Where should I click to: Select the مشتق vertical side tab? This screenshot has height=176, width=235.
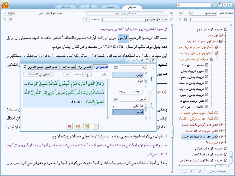pyautogui.click(x=152, y=106)
